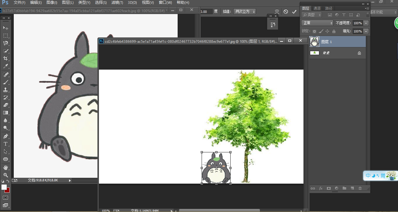
Task: Open the 两次立方 interpolation dropdown
Action: tap(245, 12)
